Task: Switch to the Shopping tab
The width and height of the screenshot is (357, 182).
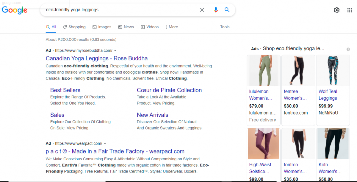Action: tap(74, 27)
